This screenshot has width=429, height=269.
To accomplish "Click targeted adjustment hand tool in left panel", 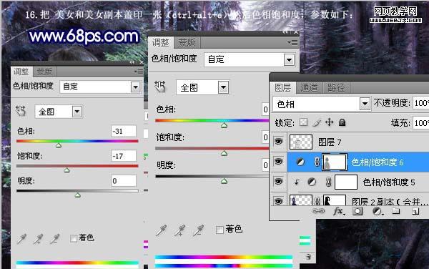I will [x=20, y=111].
